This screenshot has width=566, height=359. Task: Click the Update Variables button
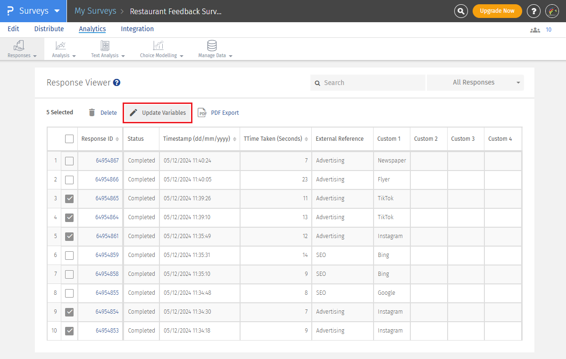tap(158, 113)
